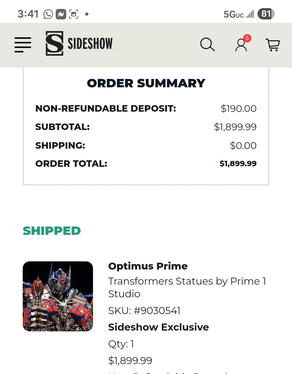The image size is (292, 374).
Task: Open the shopping cart icon
Action: click(273, 45)
